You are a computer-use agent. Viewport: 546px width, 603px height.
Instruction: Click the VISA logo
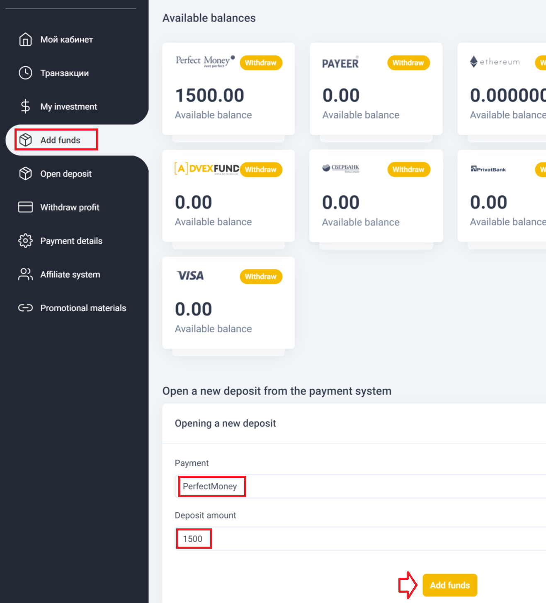pos(190,276)
